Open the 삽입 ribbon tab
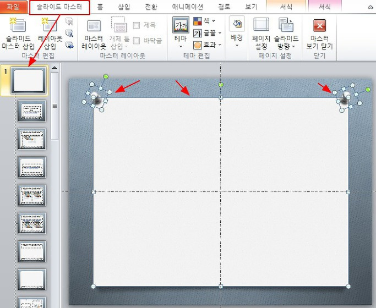This screenshot has width=376, height=308. [124, 7]
